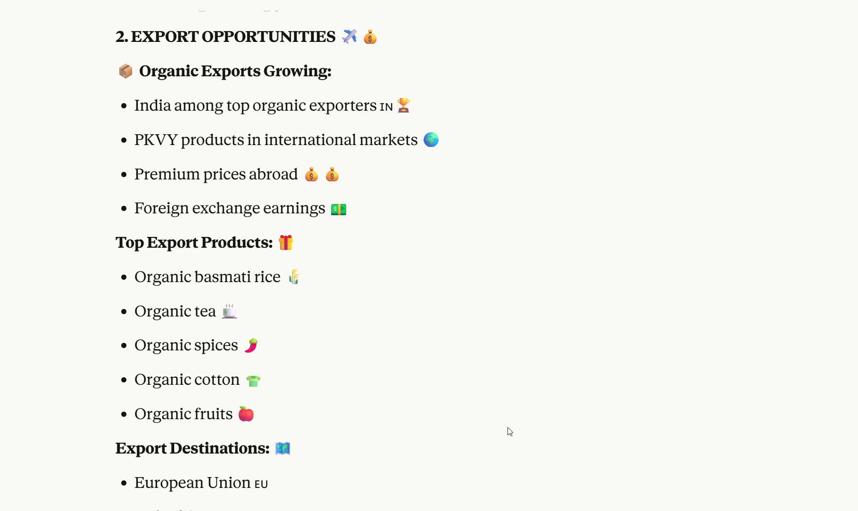This screenshot has height=511, width=858.
Task: Click the trophy emoji
Action: (403, 105)
